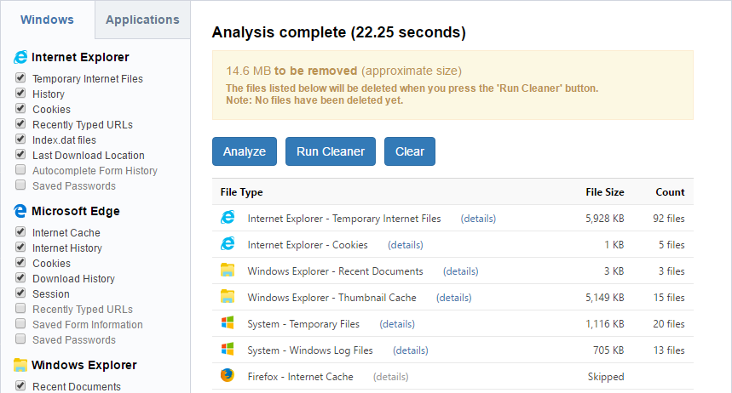Click the Analyze button
This screenshot has height=393, width=732.
coord(245,151)
